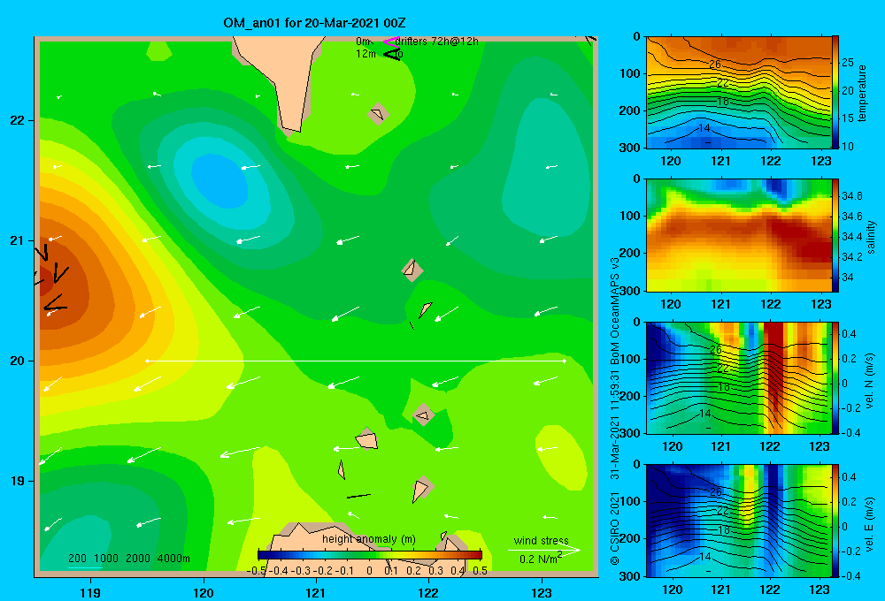Click the vel. E color bar
885x601 pixels.
click(x=835, y=521)
